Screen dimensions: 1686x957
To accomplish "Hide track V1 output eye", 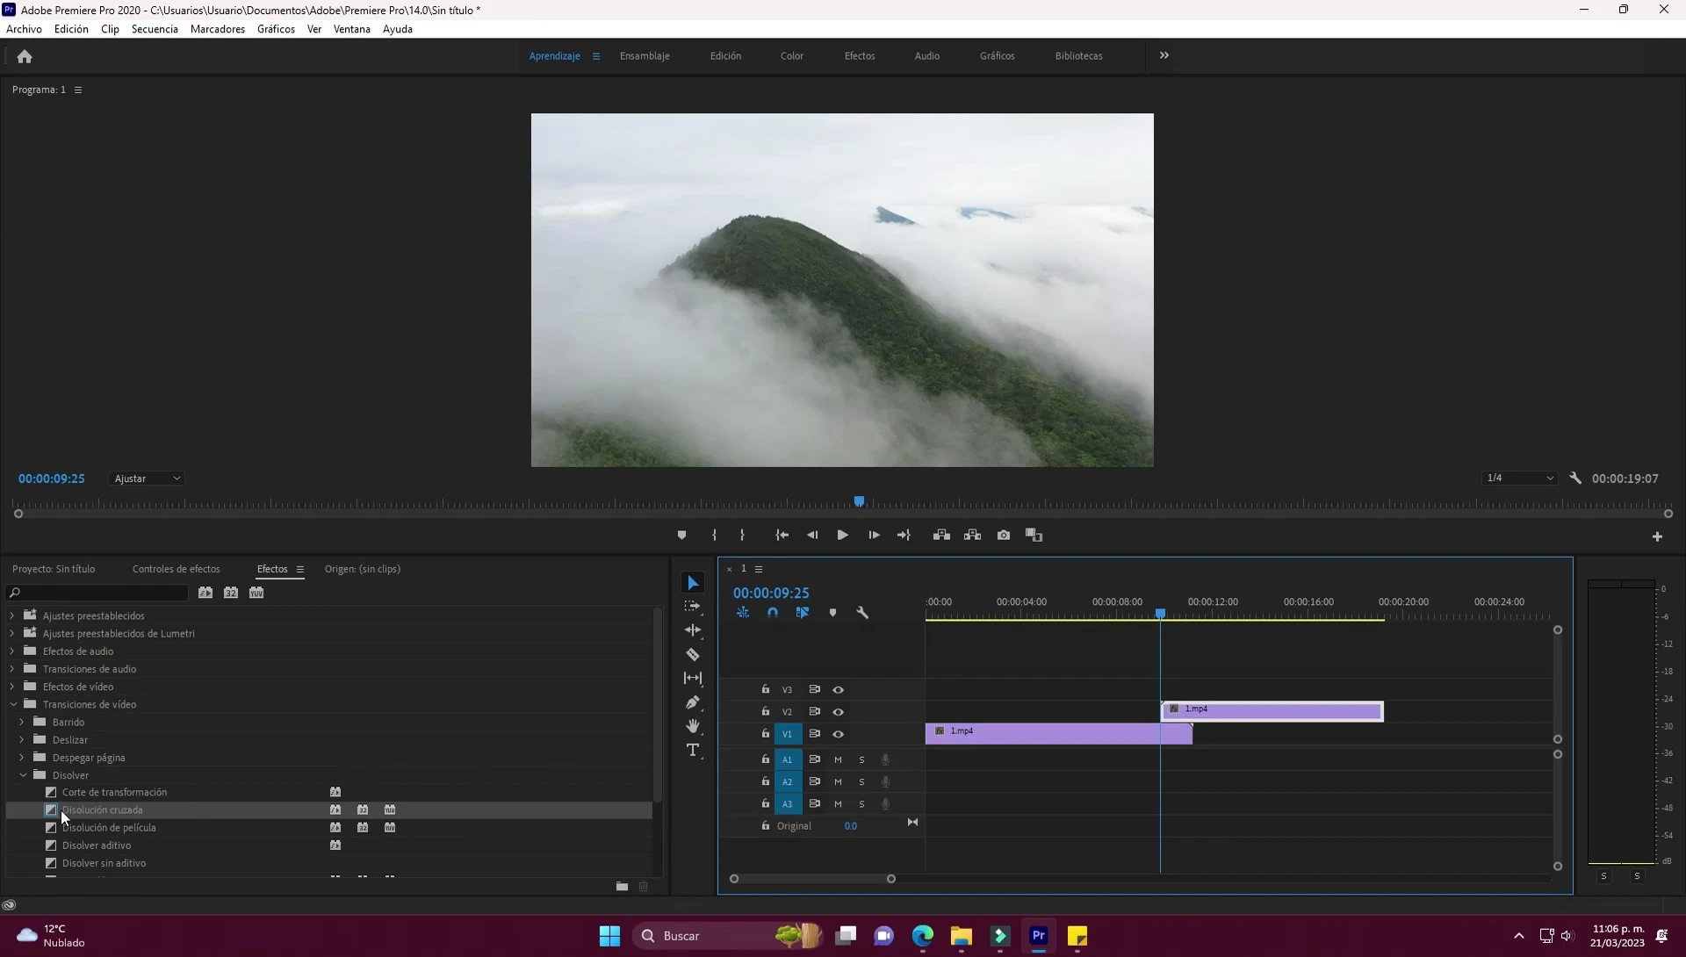I will pos(838,734).
